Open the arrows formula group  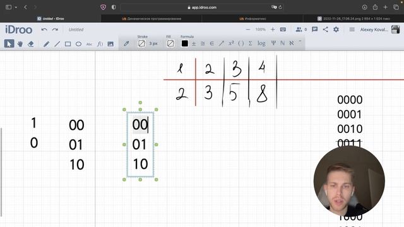click(x=222, y=44)
